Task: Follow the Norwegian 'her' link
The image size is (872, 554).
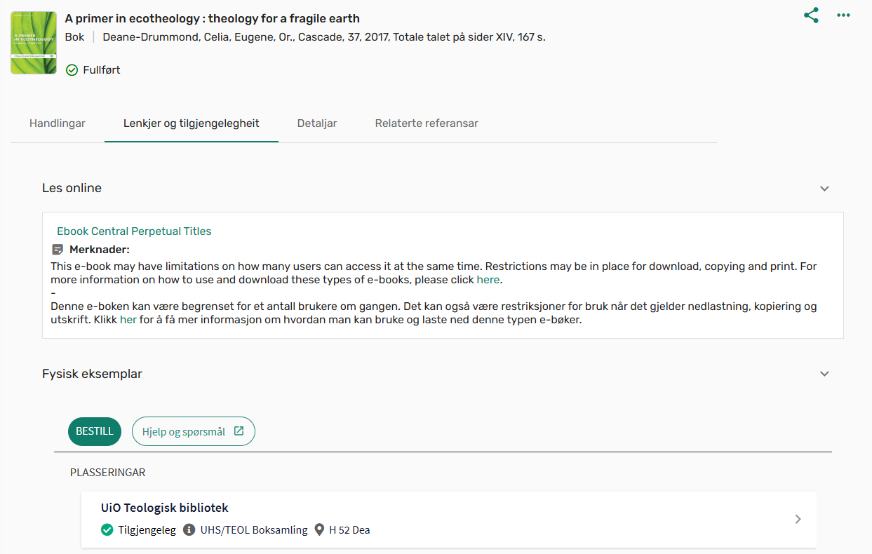Action: point(128,320)
